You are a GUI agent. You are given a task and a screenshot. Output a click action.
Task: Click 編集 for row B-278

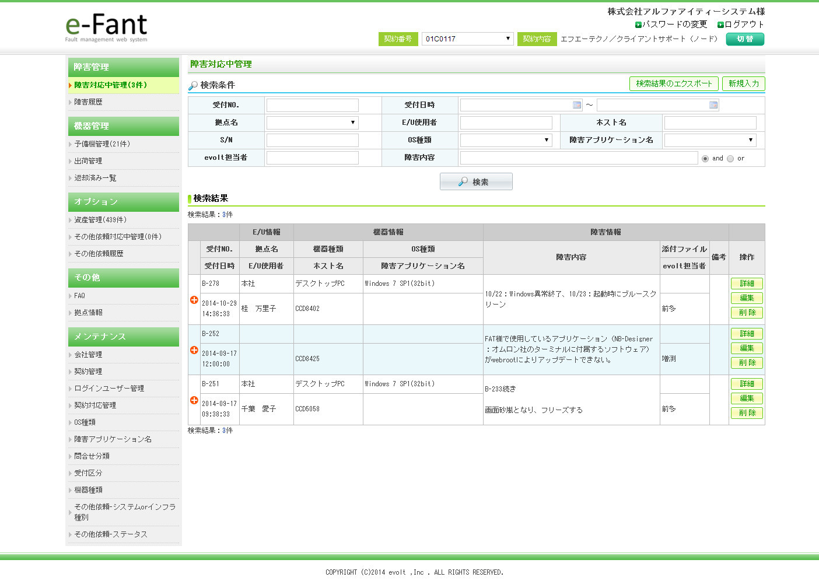(x=747, y=298)
